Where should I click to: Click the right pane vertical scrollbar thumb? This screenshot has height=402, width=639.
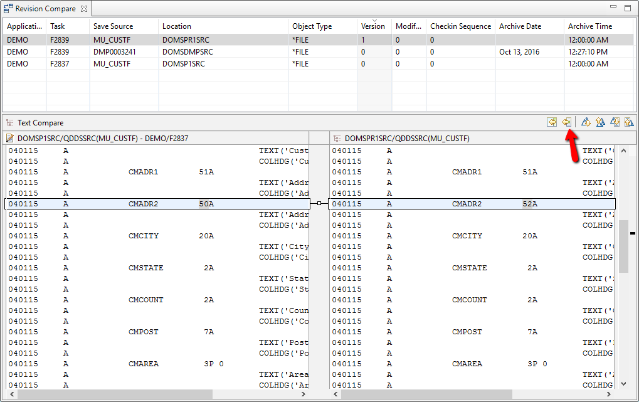pos(623,246)
